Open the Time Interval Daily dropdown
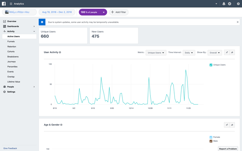The image size is (242, 151). 189,53
